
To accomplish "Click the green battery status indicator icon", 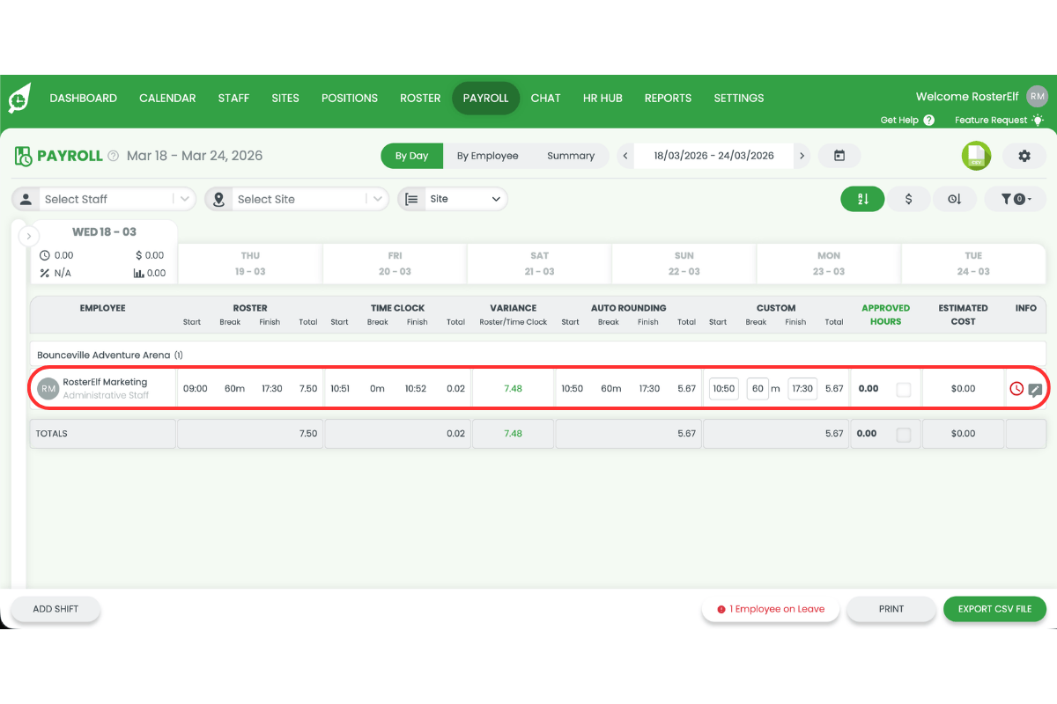I will [x=976, y=155].
